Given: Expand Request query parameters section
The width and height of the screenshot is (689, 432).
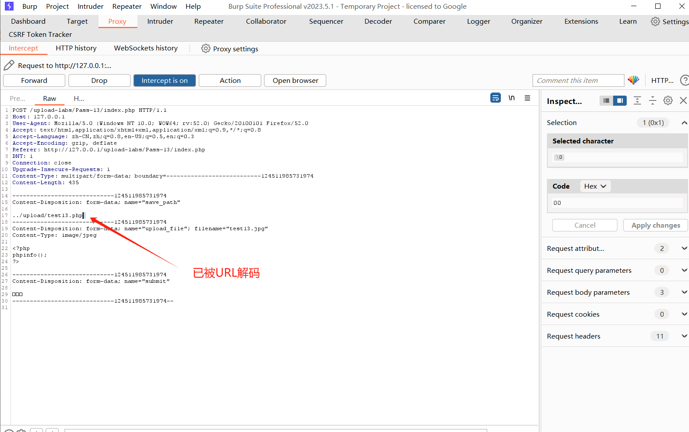Looking at the screenshot, I should 684,270.
